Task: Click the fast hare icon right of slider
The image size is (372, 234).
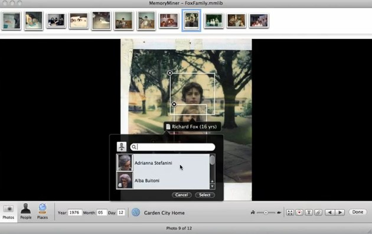Action: point(279,212)
